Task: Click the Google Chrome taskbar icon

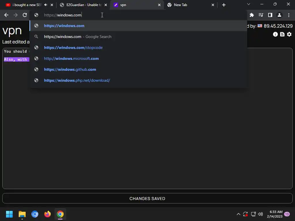Action: (x=60, y=214)
